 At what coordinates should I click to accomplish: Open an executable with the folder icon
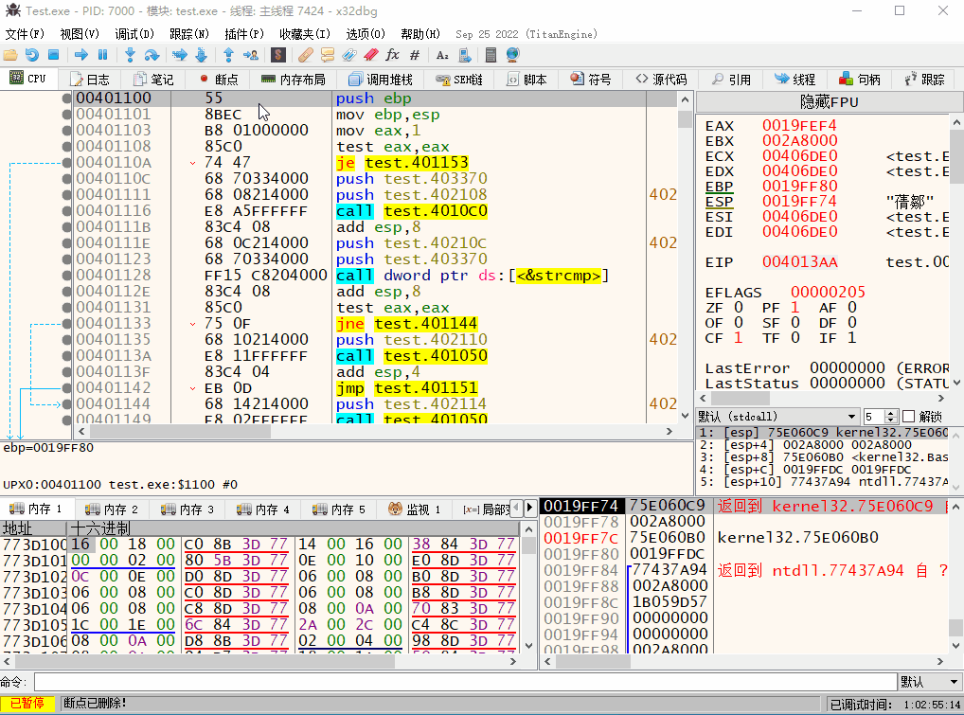pos(11,54)
